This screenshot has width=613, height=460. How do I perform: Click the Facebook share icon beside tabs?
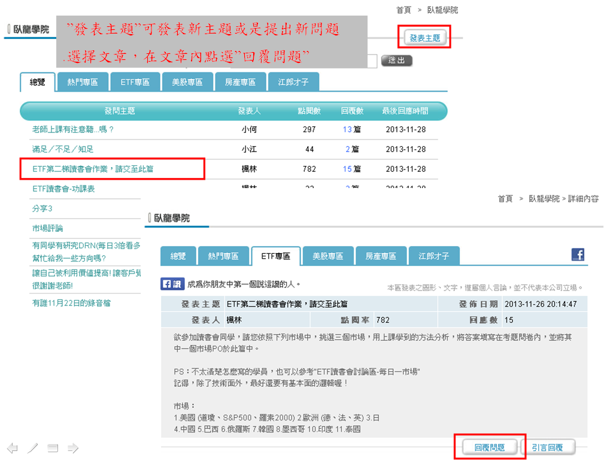pos(578,255)
